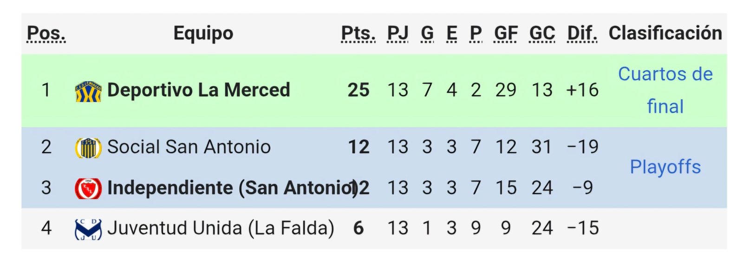Open the Cuartos de final link

point(665,90)
